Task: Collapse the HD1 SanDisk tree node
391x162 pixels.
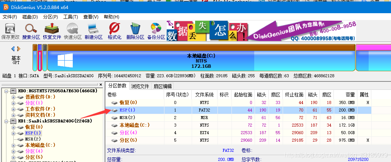Action: 6,121
